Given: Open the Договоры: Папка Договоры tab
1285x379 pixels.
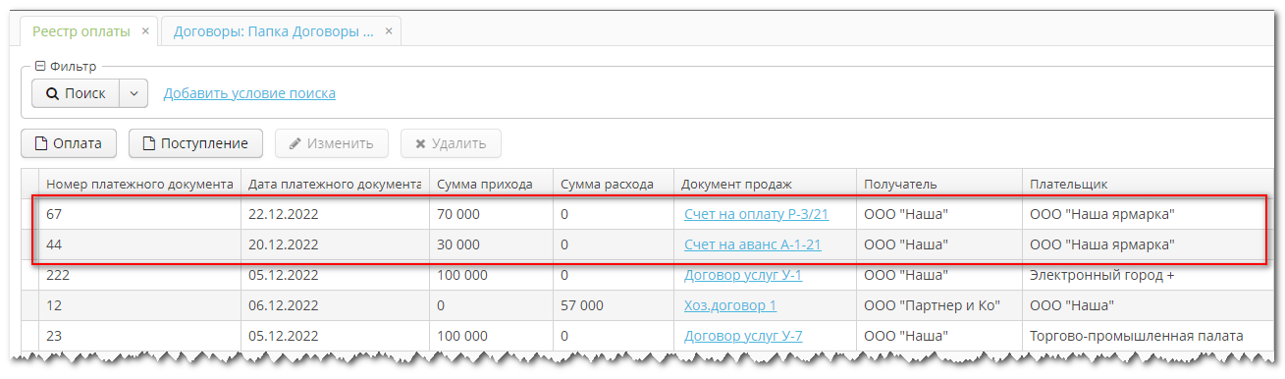Looking at the screenshot, I should pos(274,31).
